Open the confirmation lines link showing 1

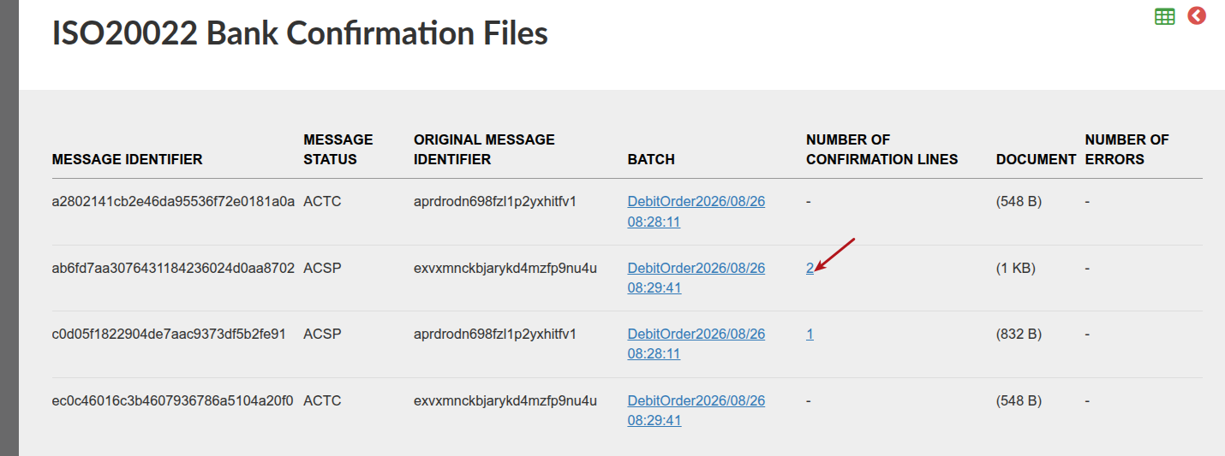click(x=810, y=334)
